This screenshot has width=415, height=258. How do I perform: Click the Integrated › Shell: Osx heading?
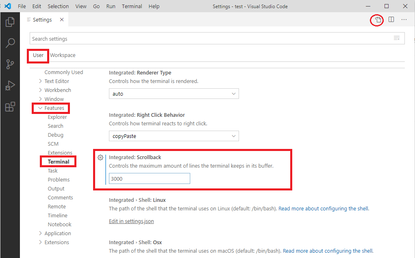(135, 243)
